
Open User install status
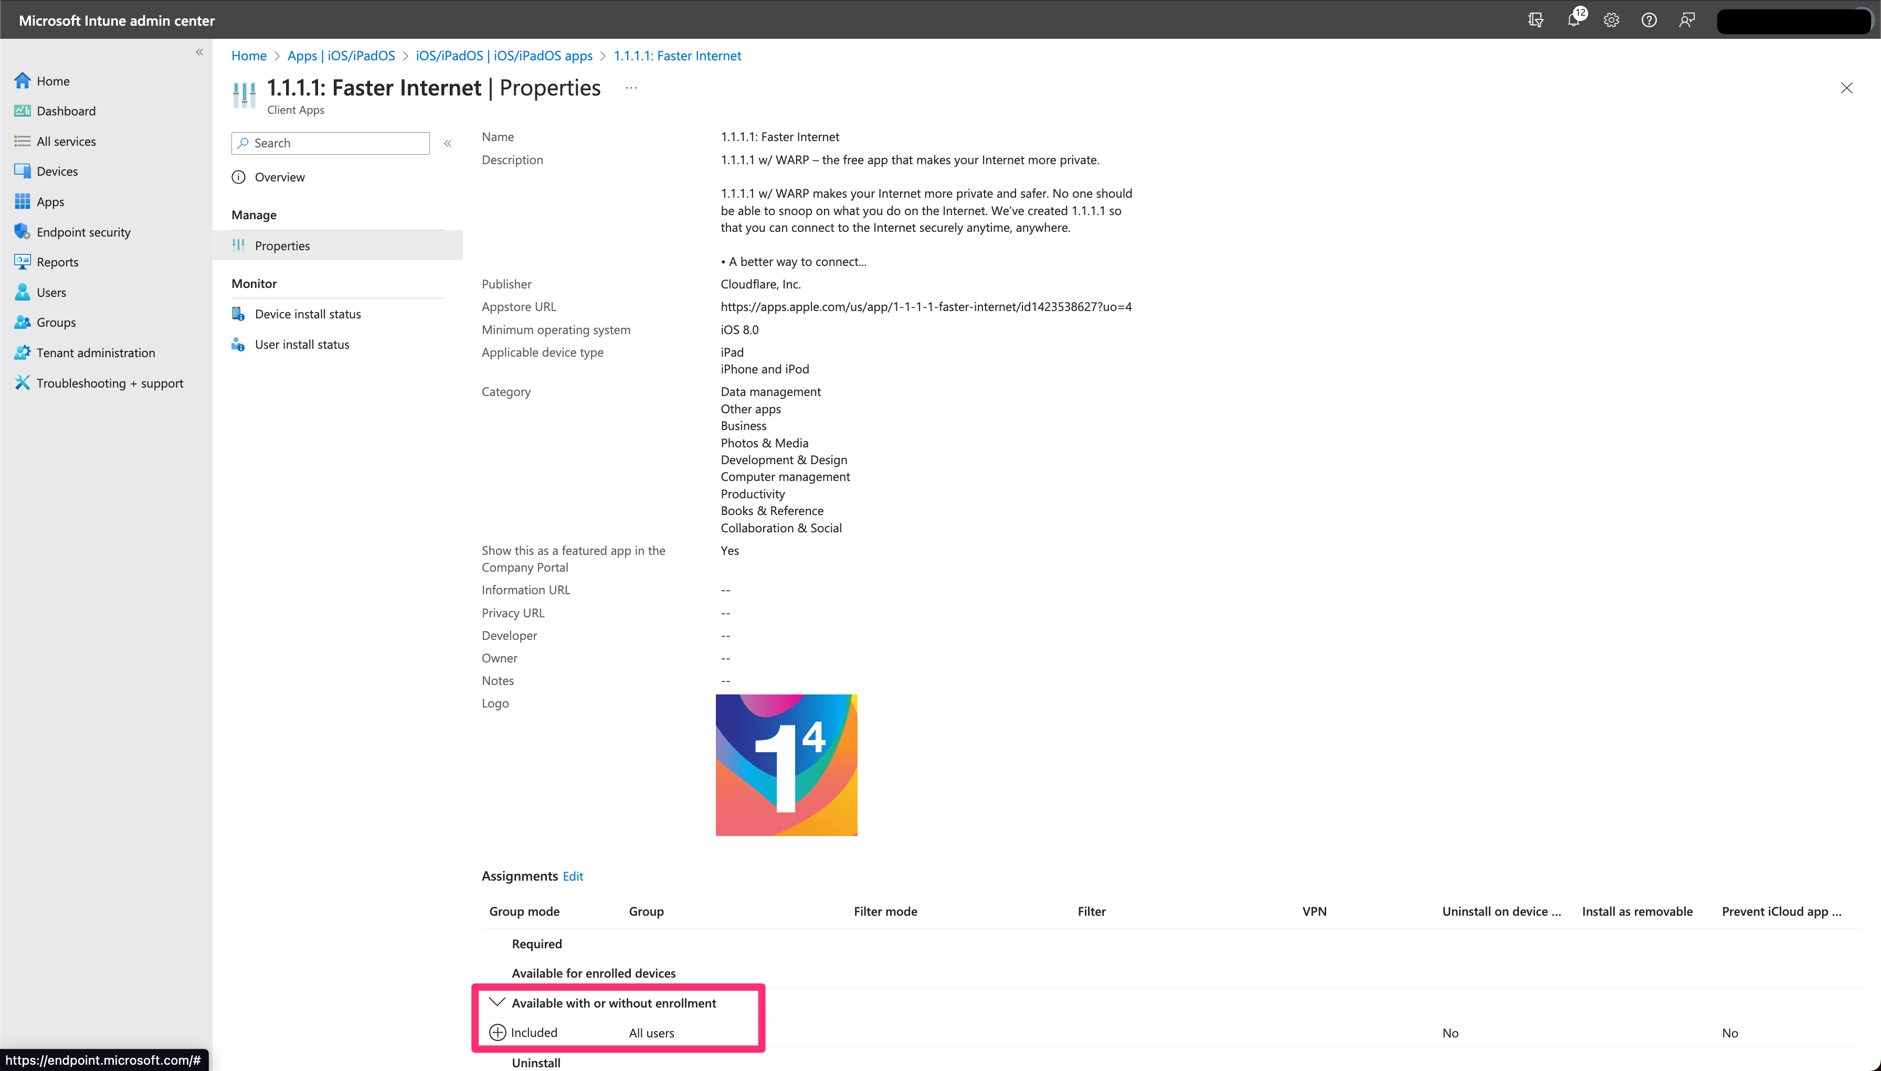click(302, 344)
